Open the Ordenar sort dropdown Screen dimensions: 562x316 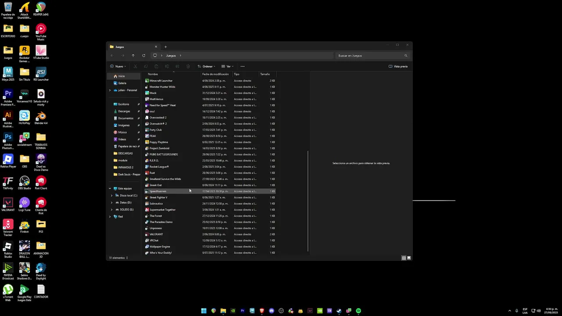click(206, 66)
